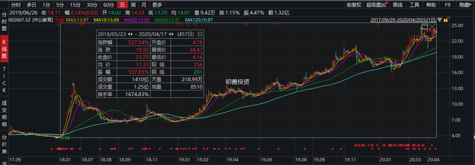This screenshot has height=165, width=475.
Task: Open the 前复权 adjustment dropdown
Action: pyautogui.click(x=354, y=4)
